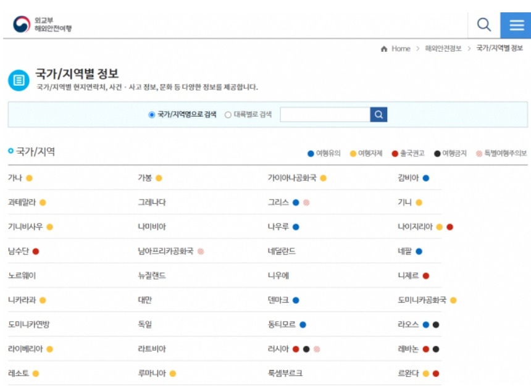Open country 가나

(x=15, y=178)
